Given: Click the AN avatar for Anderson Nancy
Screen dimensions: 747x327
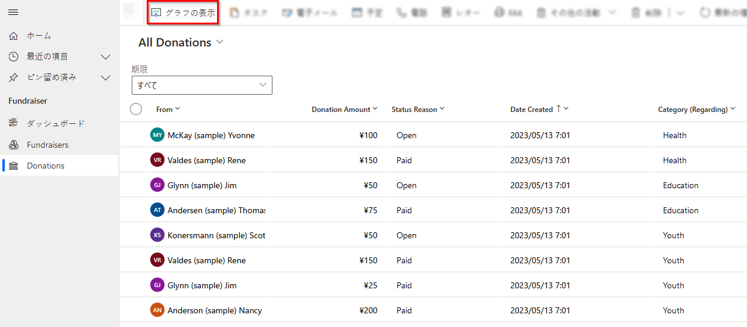Looking at the screenshot, I should [x=157, y=310].
